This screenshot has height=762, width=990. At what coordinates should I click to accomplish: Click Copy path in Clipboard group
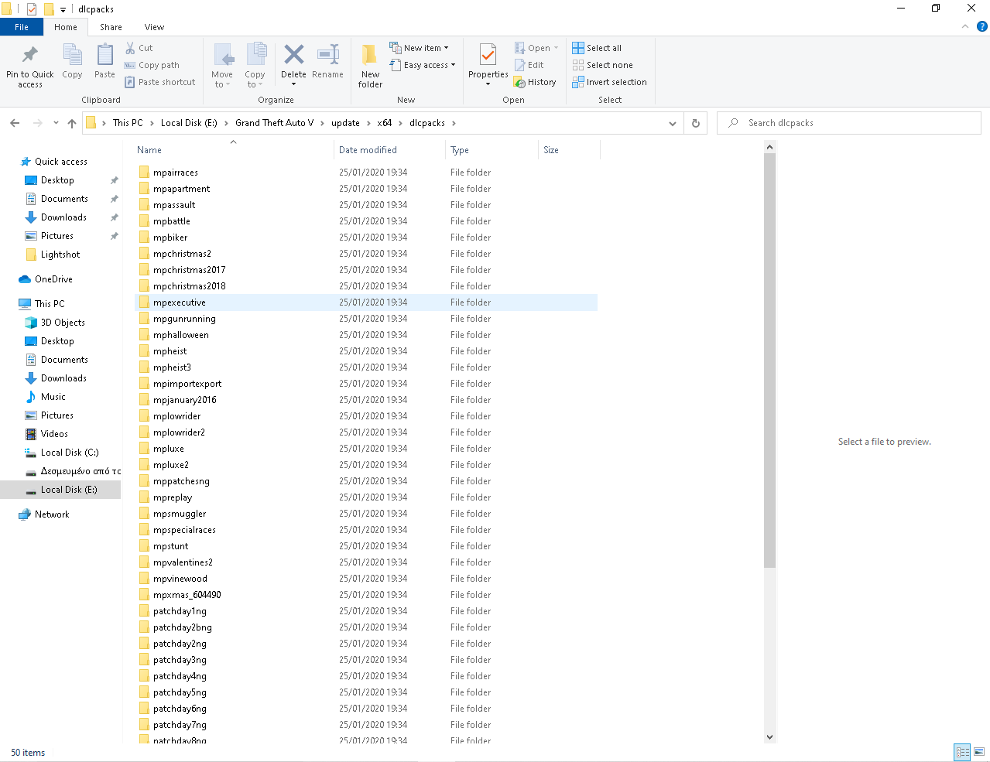152,65
